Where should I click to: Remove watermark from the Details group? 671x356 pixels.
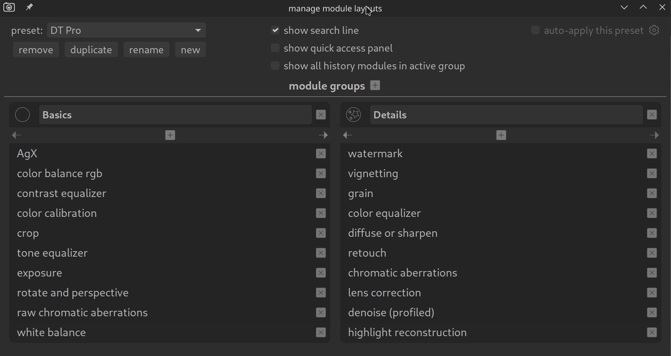(x=652, y=154)
